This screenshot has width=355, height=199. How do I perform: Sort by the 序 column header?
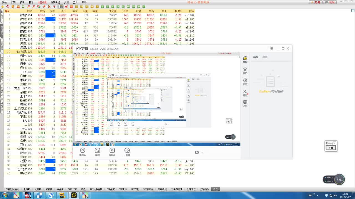pyautogui.click(x=7, y=11)
